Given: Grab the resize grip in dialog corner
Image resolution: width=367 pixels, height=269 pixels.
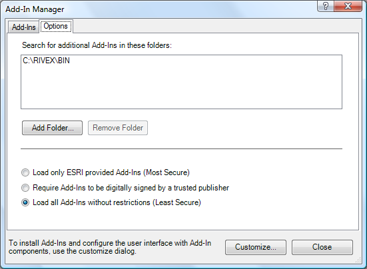Looking at the screenshot, I should 358,260.
